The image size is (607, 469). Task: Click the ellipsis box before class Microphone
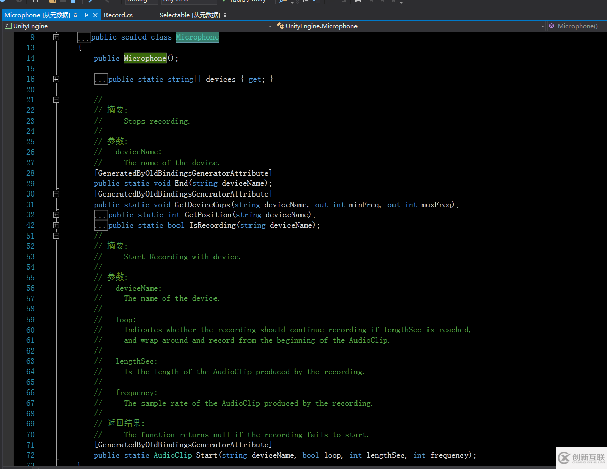point(84,37)
